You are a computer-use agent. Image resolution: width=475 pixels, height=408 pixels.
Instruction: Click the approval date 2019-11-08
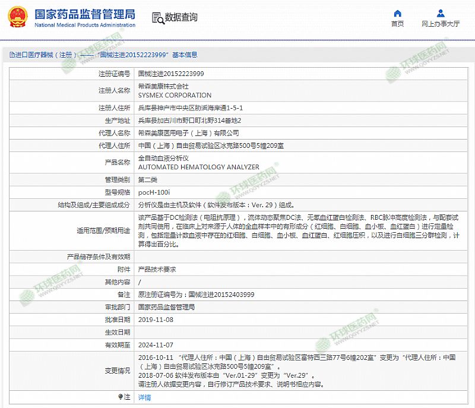click(155, 320)
